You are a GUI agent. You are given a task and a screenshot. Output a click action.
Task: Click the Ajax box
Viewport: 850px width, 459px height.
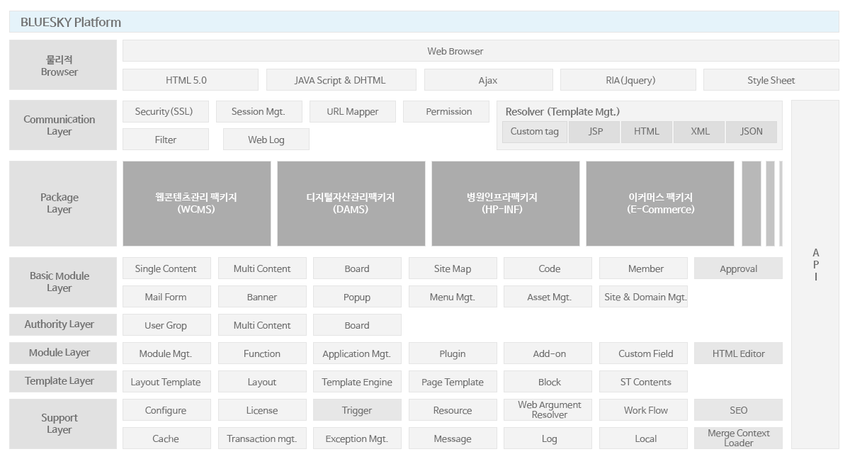pos(488,80)
